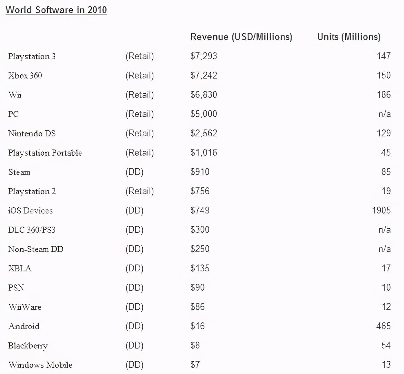Click the Playstation Portable row label
This screenshot has width=404, height=374.
[45, 153]
